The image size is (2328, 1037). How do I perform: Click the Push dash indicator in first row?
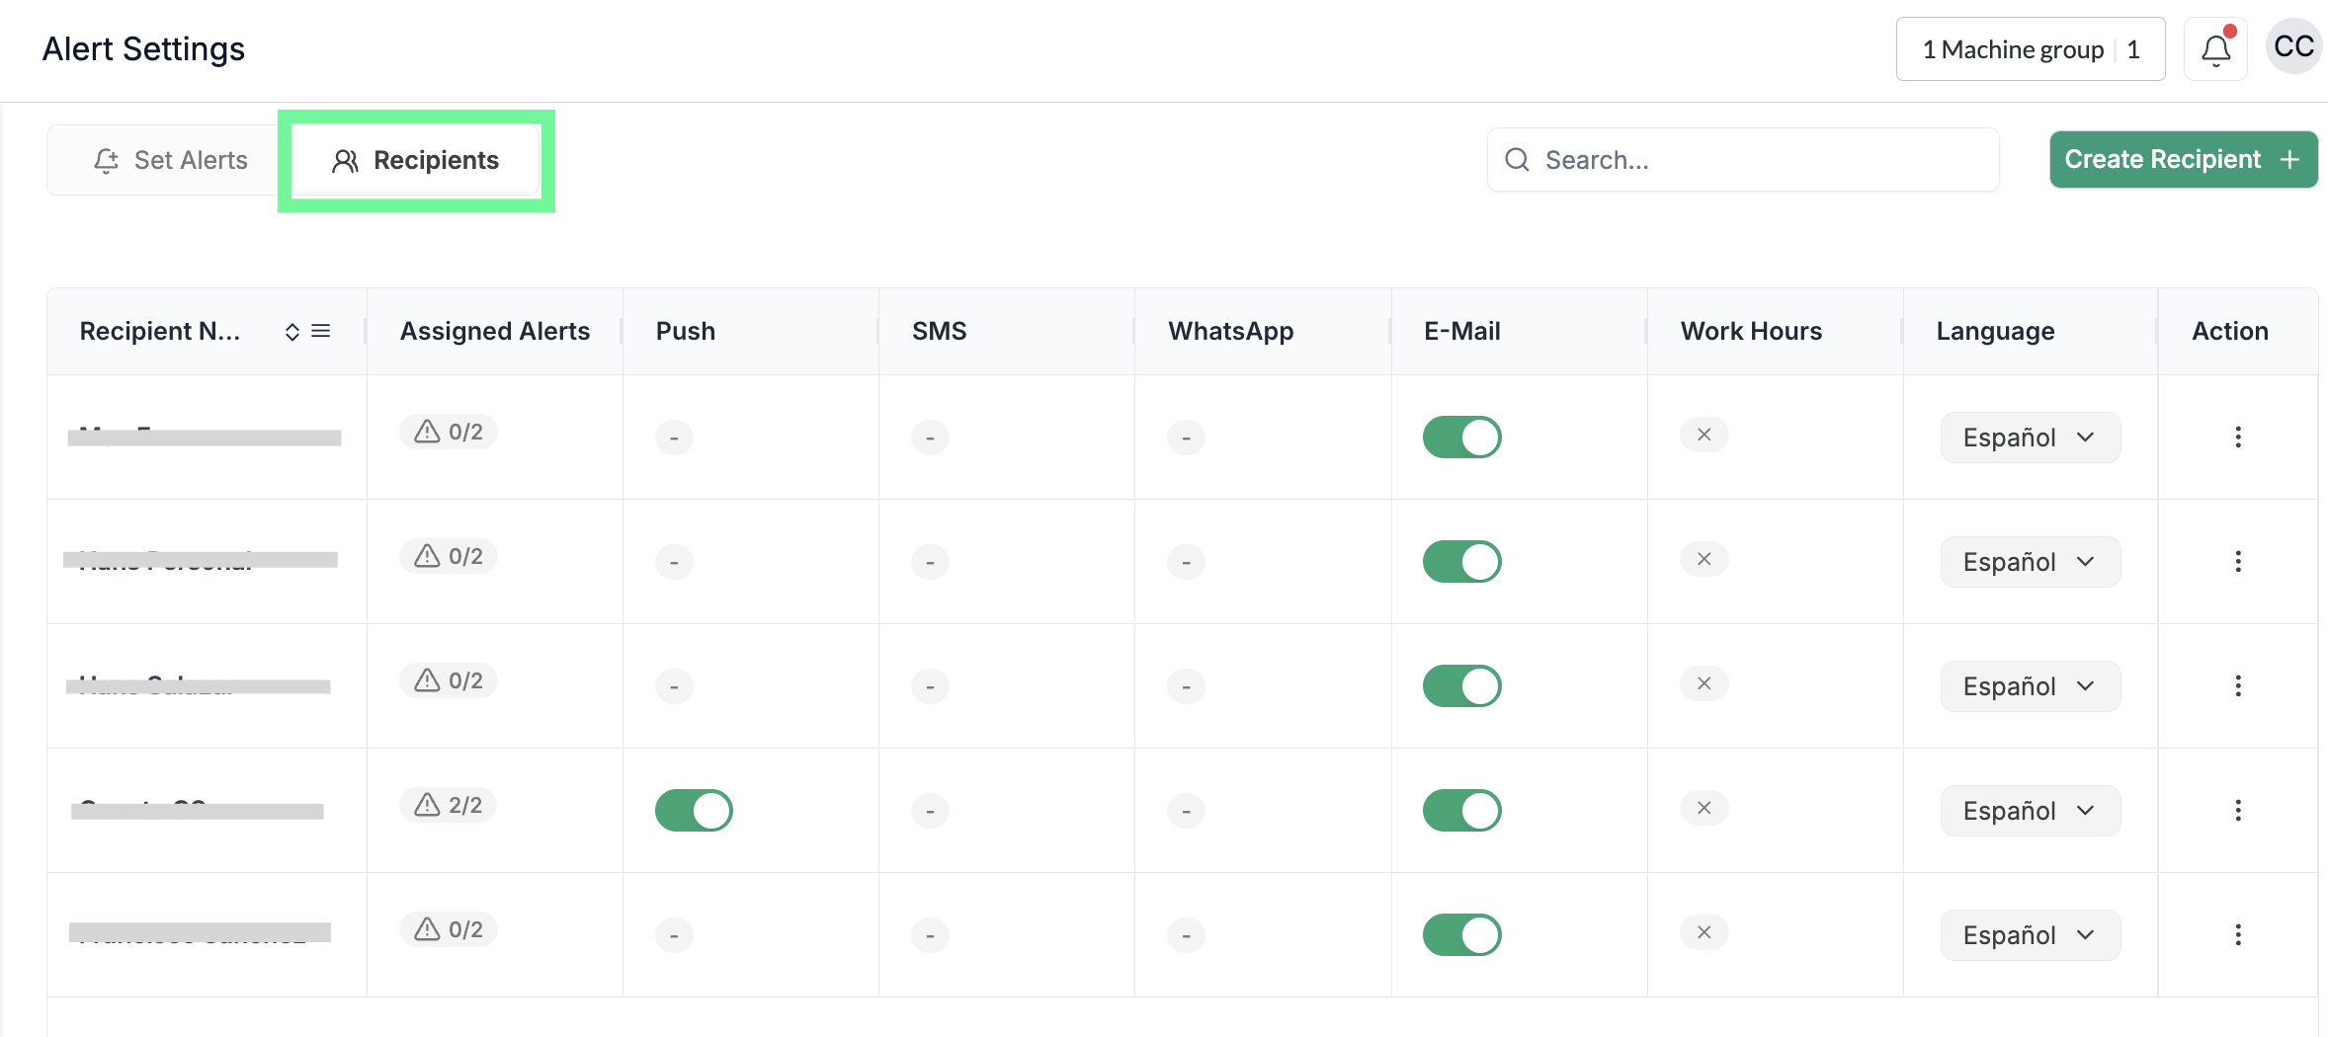click(x=674, y=438)
